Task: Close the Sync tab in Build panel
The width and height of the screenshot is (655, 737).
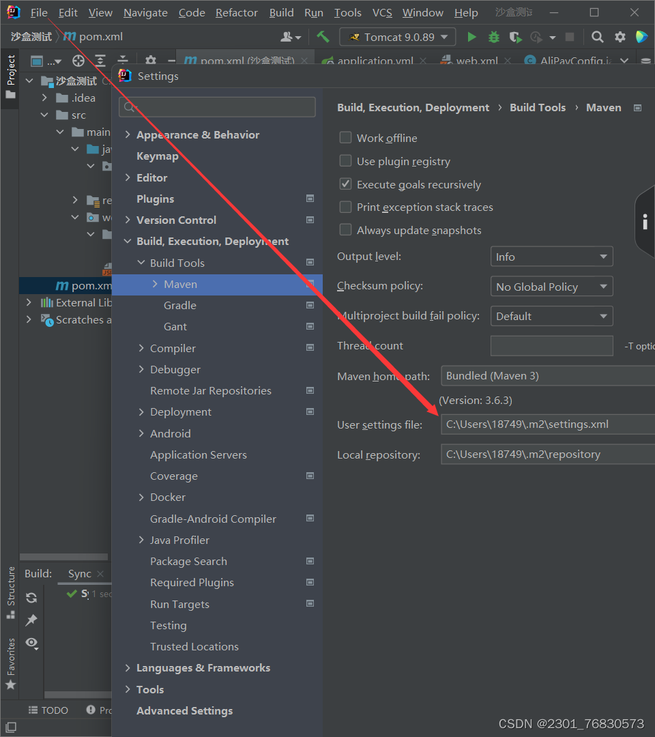Action: tap(100, 574)
